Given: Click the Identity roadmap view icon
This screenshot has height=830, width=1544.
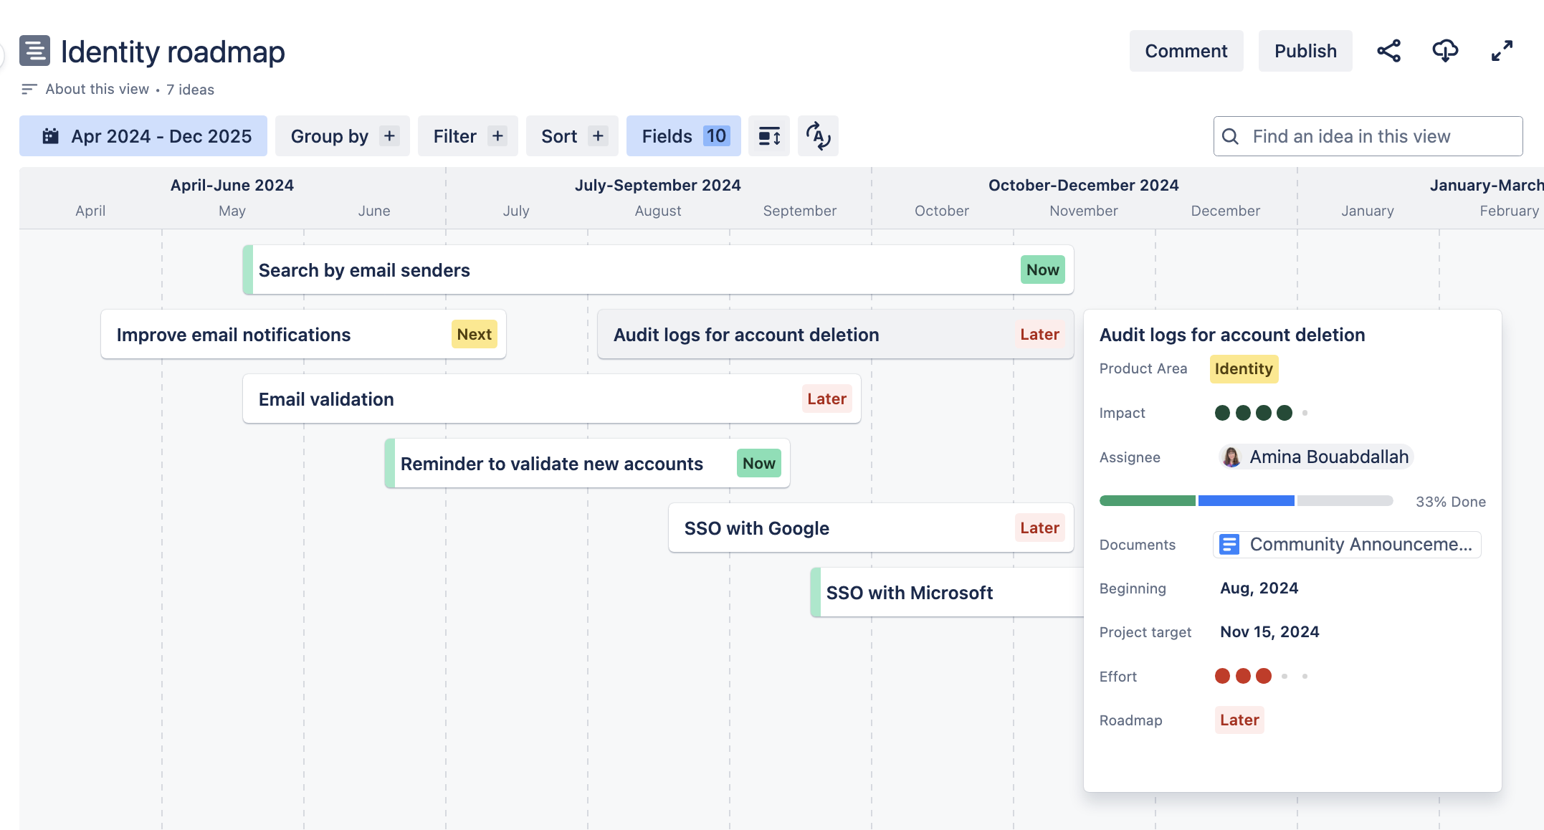Looking at the screenshot, I should pyautogui.click(x=34, y=51).
